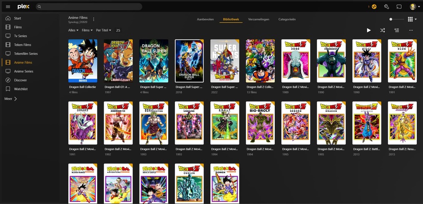
Task: Open the grid view mode dropdown
Action: tap(412, 19)
